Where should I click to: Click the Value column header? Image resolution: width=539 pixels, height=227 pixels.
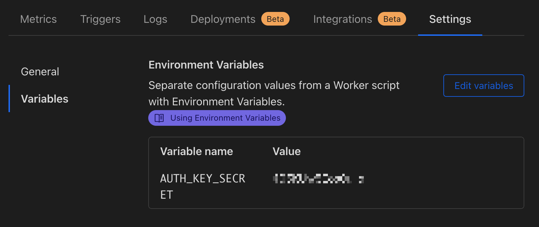[287, 151]
